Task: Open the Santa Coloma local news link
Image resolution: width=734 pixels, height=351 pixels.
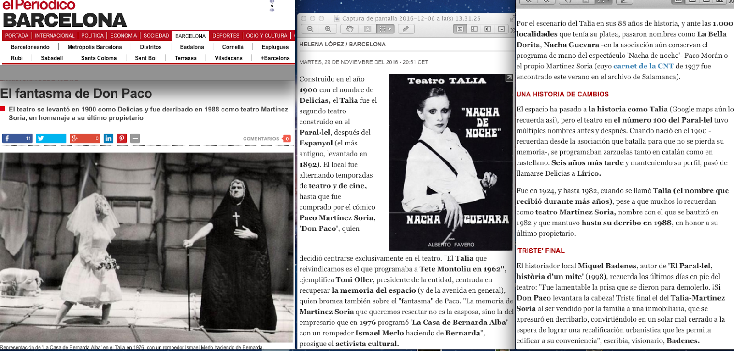Action: tap(99, 58)
